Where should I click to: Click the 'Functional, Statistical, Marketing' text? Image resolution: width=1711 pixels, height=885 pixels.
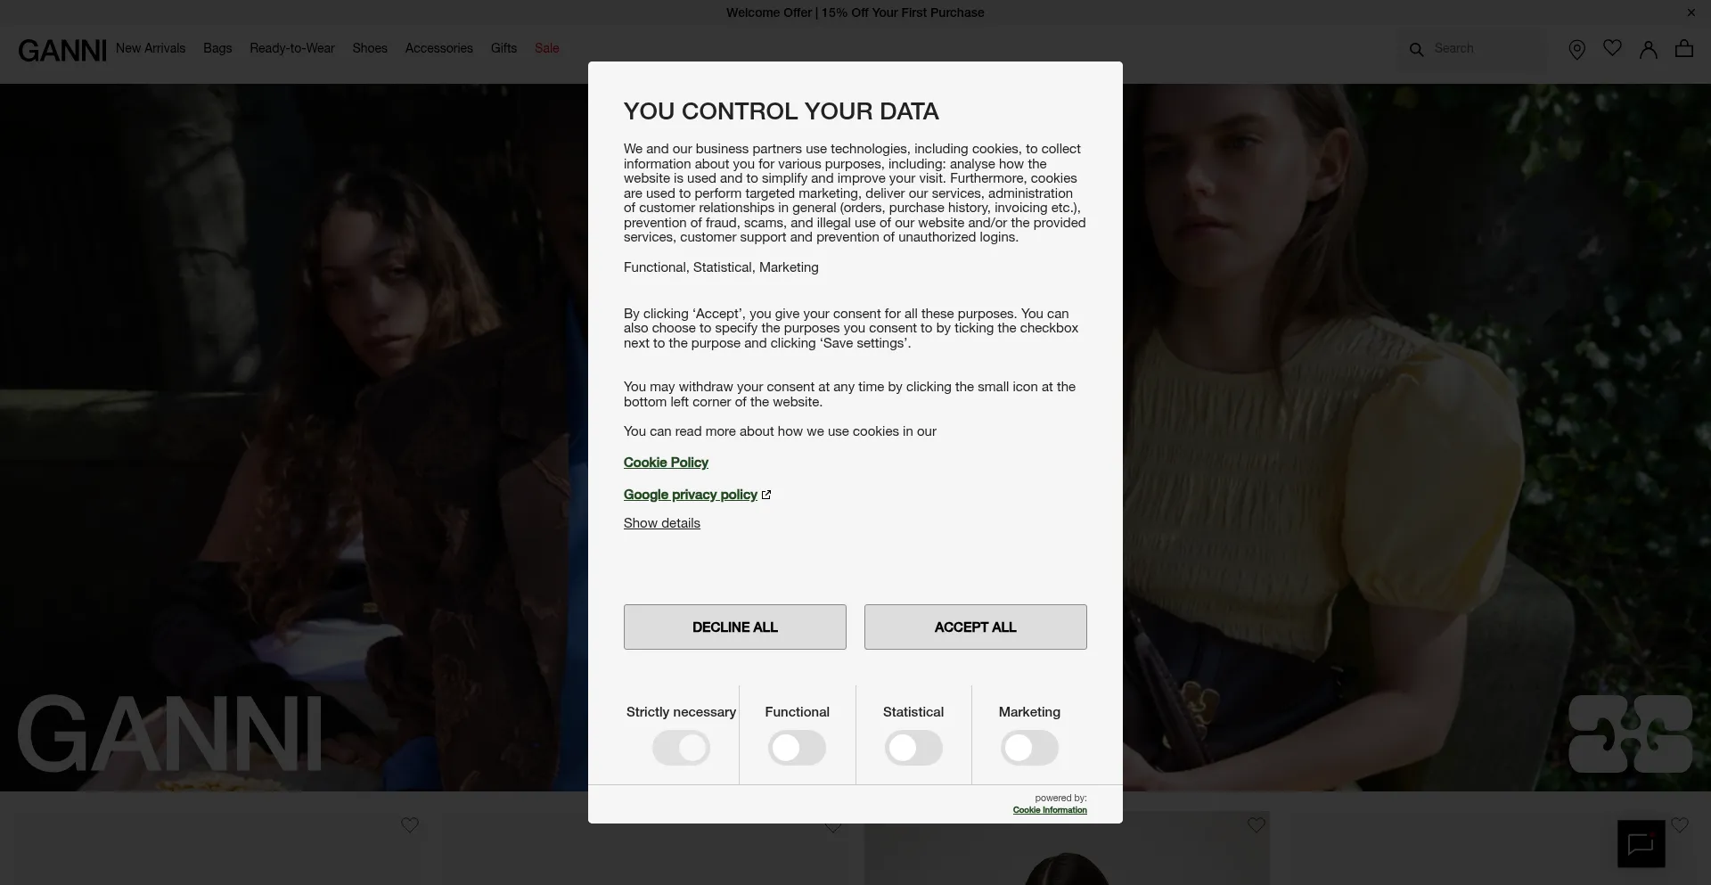point(721,267)
